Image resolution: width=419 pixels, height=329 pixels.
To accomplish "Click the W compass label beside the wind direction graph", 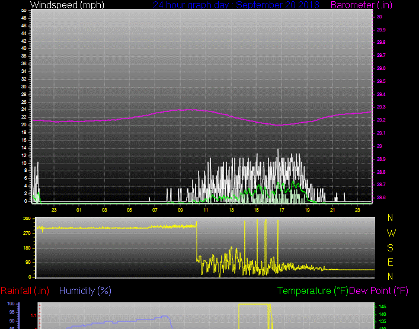I will [x=391, y=233].
